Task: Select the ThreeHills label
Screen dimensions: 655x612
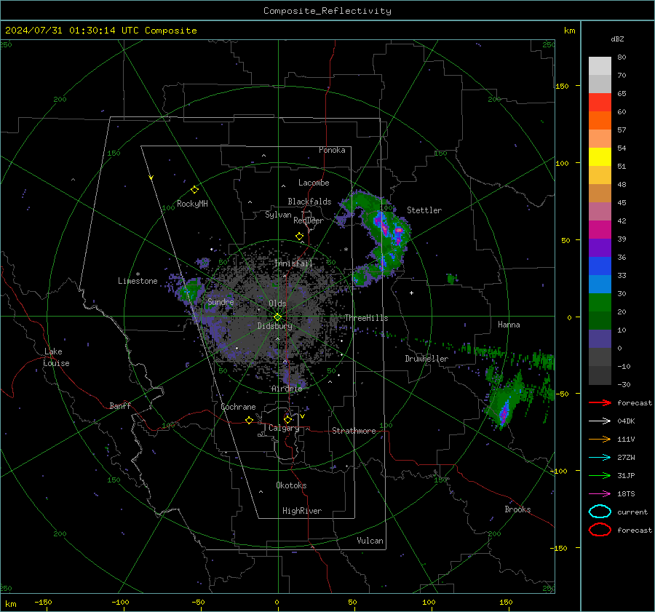Action: point(366,318)
